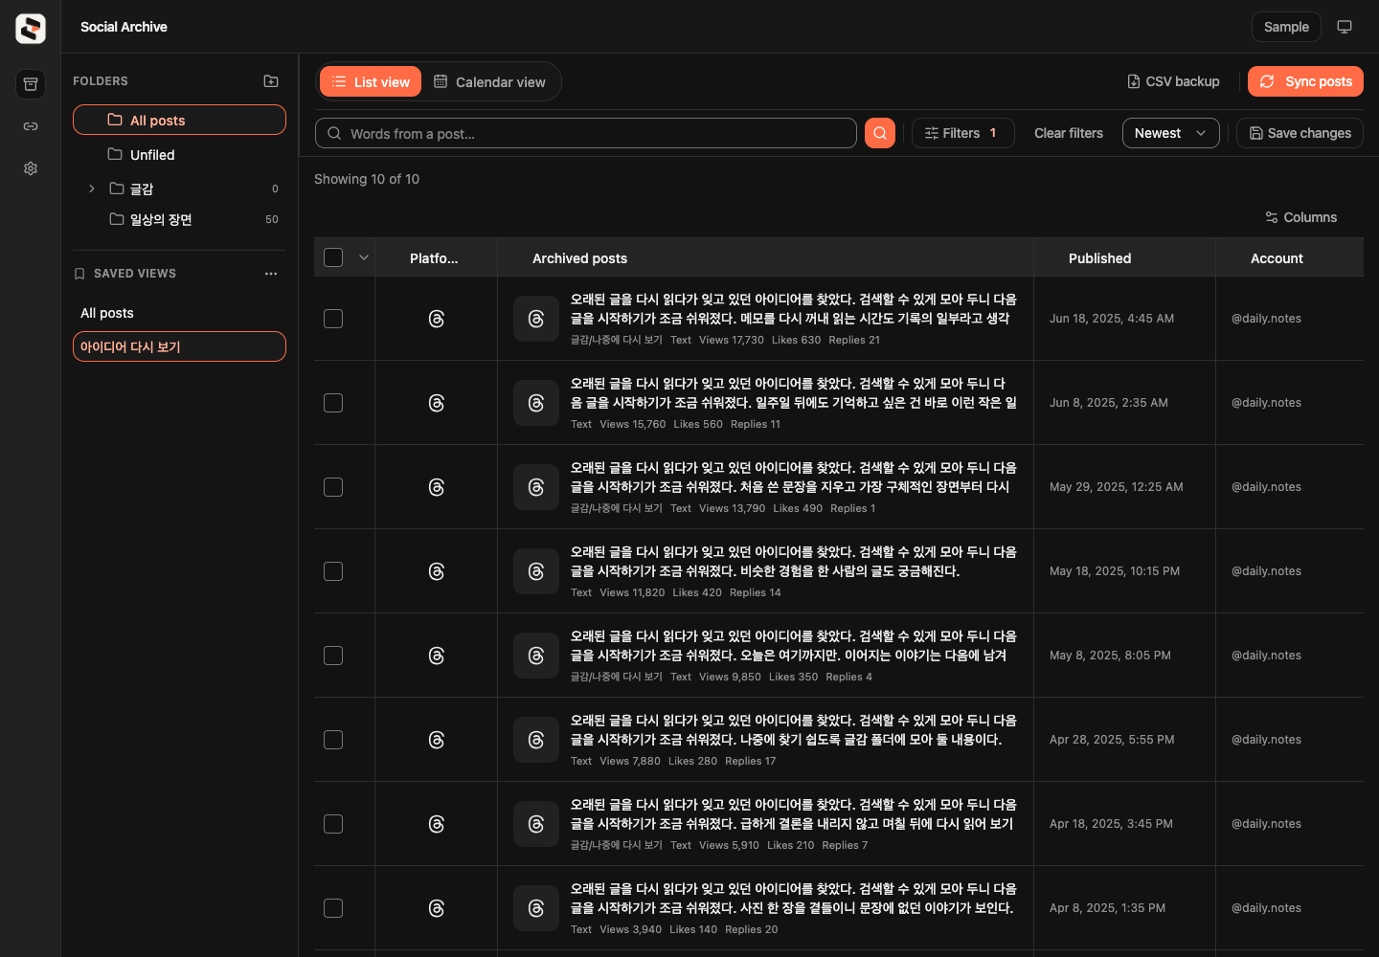Viewport: 1379px width, 957px height.
Task: Select the Unfiled folder
Action: (179, 154)
